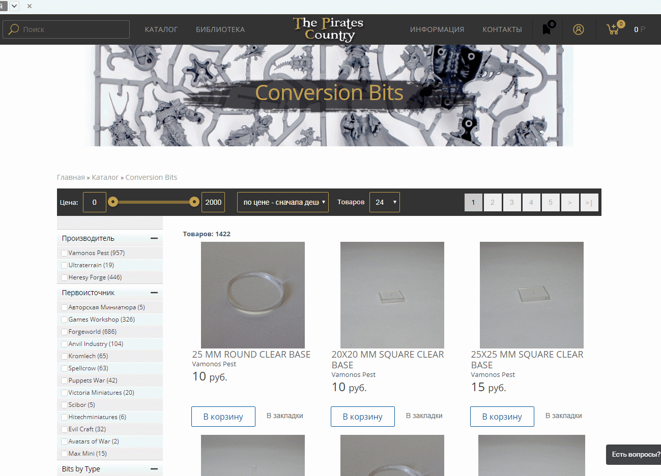This screenshot has height=476, width=661.
Task: Open the user account icon
Action: [x=579, y=29]
